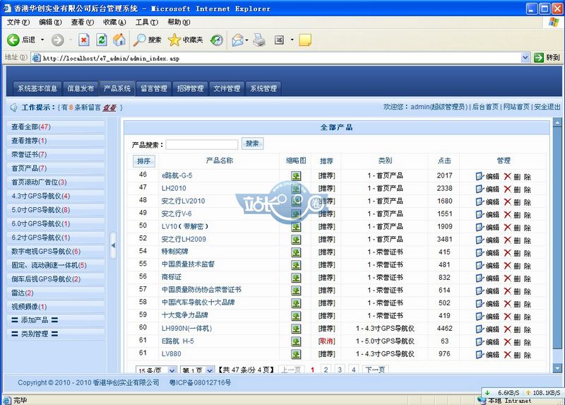Toggle 推荐 for LV10(带解密)
Image resolution: width=565 pixels, height=405 pixels.
(326, 226)
